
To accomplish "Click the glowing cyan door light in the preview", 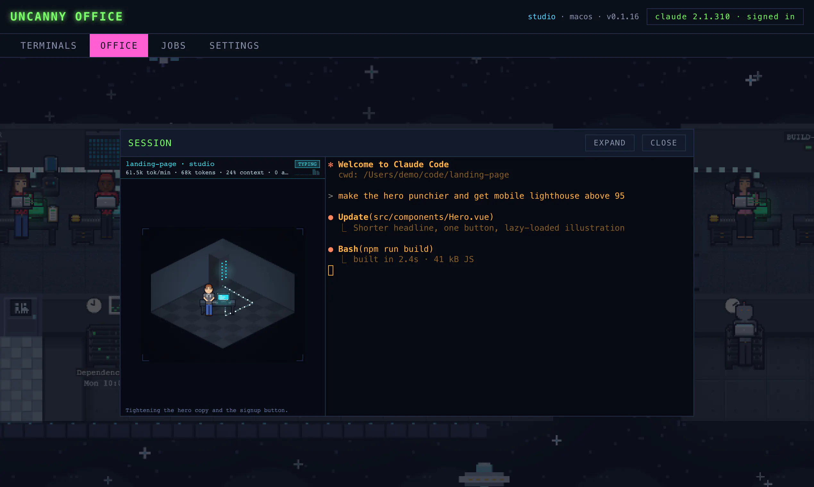I will tap(224, 270).
